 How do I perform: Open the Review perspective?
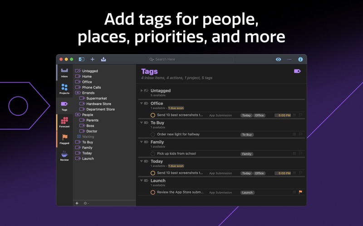click(64, 155)
